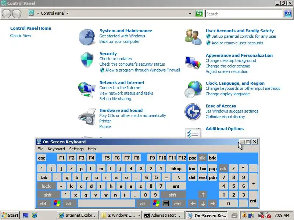The height and width of the screenshot is (220, 294).
Task: Open the Settings menu of On-Screen Keyboard
Action: 76,149
